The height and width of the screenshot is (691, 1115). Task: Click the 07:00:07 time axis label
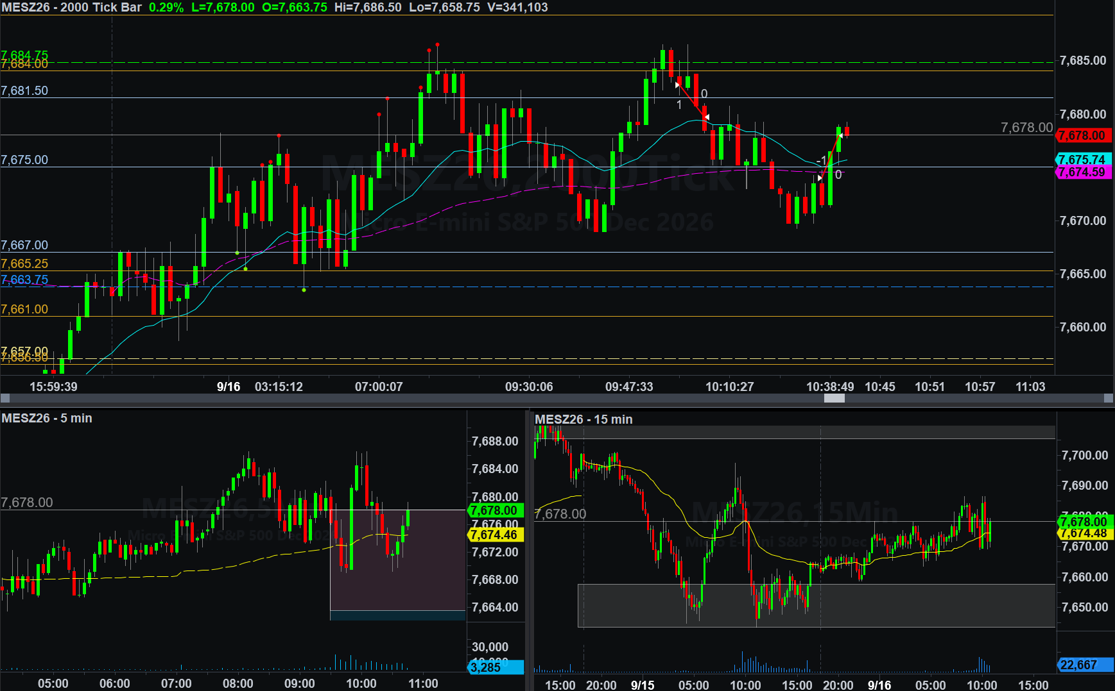pyautogui.click(x=379, y=387)
